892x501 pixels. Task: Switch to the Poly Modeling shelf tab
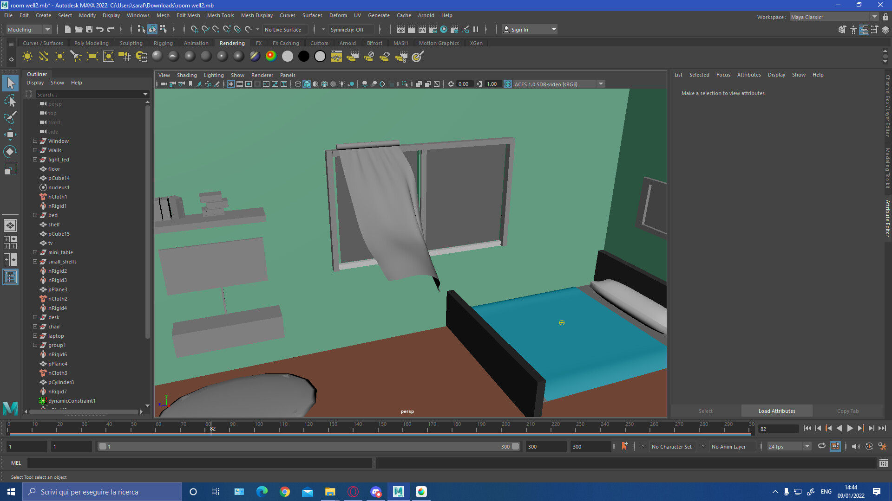tap(91, 43)
